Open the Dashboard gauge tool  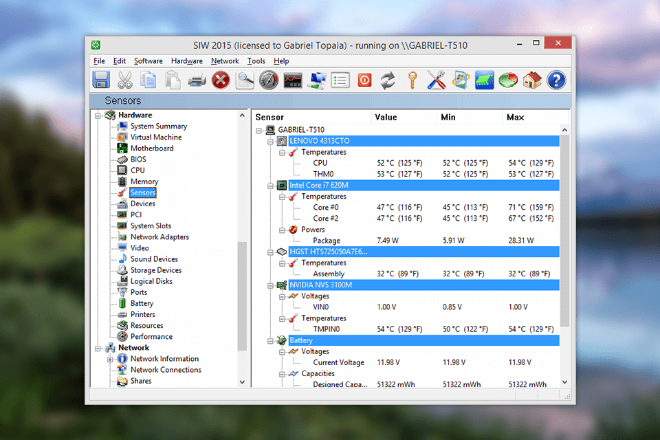pyautogui.click(x=268, y=80)
